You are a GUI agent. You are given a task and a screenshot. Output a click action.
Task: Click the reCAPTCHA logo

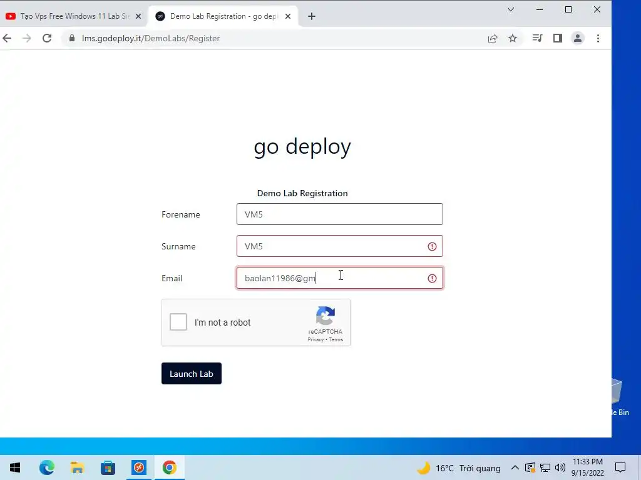pyautogui.click(x=326, y=316)
